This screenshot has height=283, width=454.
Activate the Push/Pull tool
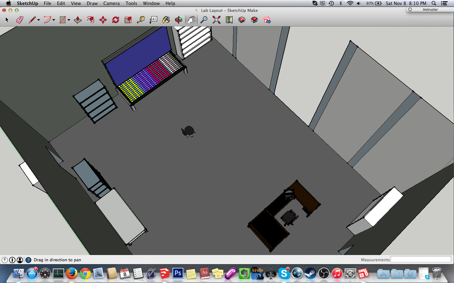click(x=78, y=20)
